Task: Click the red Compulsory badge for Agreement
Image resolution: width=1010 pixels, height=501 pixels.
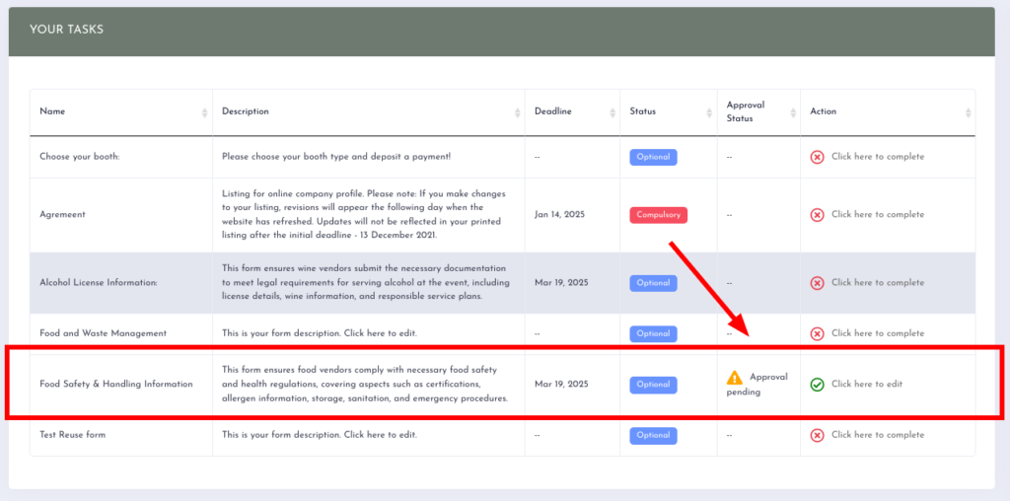Action: [658, 215]
